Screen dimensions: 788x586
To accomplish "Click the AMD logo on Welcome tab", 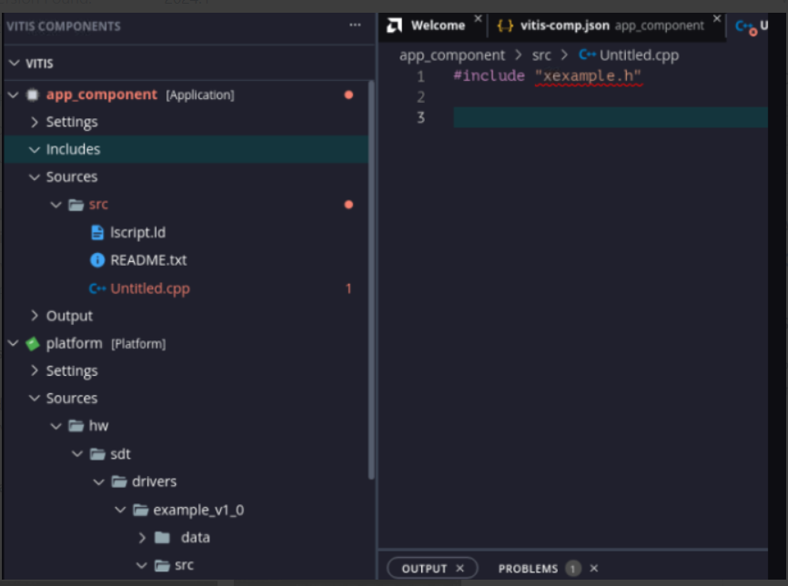I will pos(395,25).
